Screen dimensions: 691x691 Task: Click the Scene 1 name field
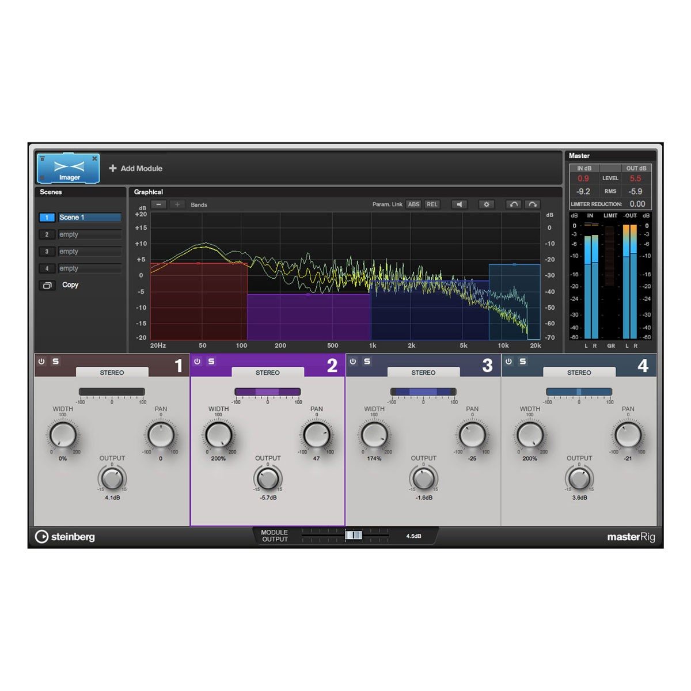pos(89,218)
